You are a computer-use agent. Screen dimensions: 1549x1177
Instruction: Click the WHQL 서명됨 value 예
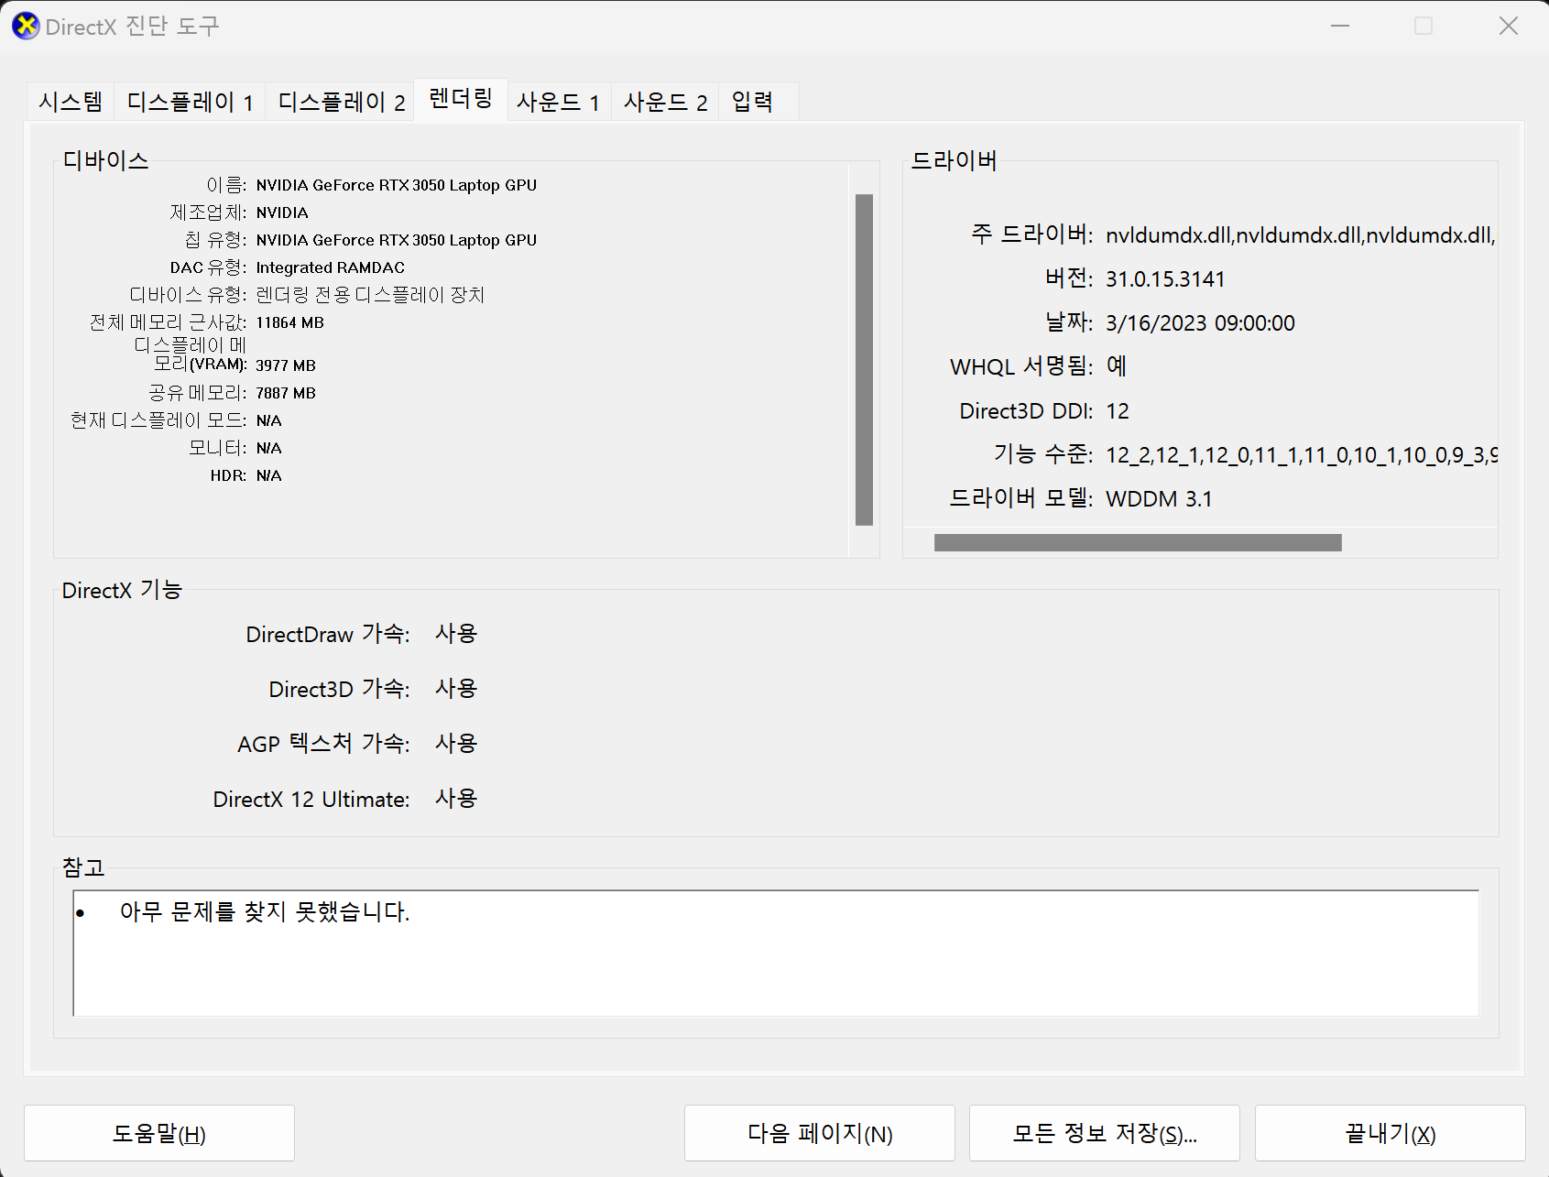(x=1117, y=366)
